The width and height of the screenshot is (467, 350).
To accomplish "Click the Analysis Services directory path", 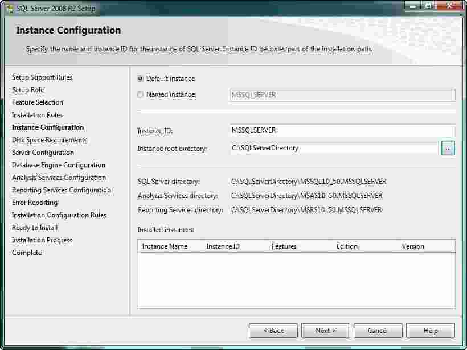I will pyautogui.click(x=307, y=196).
